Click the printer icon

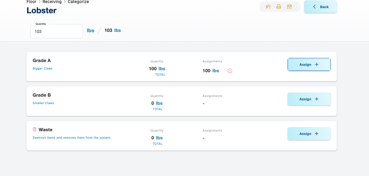(x=279, y=7)
